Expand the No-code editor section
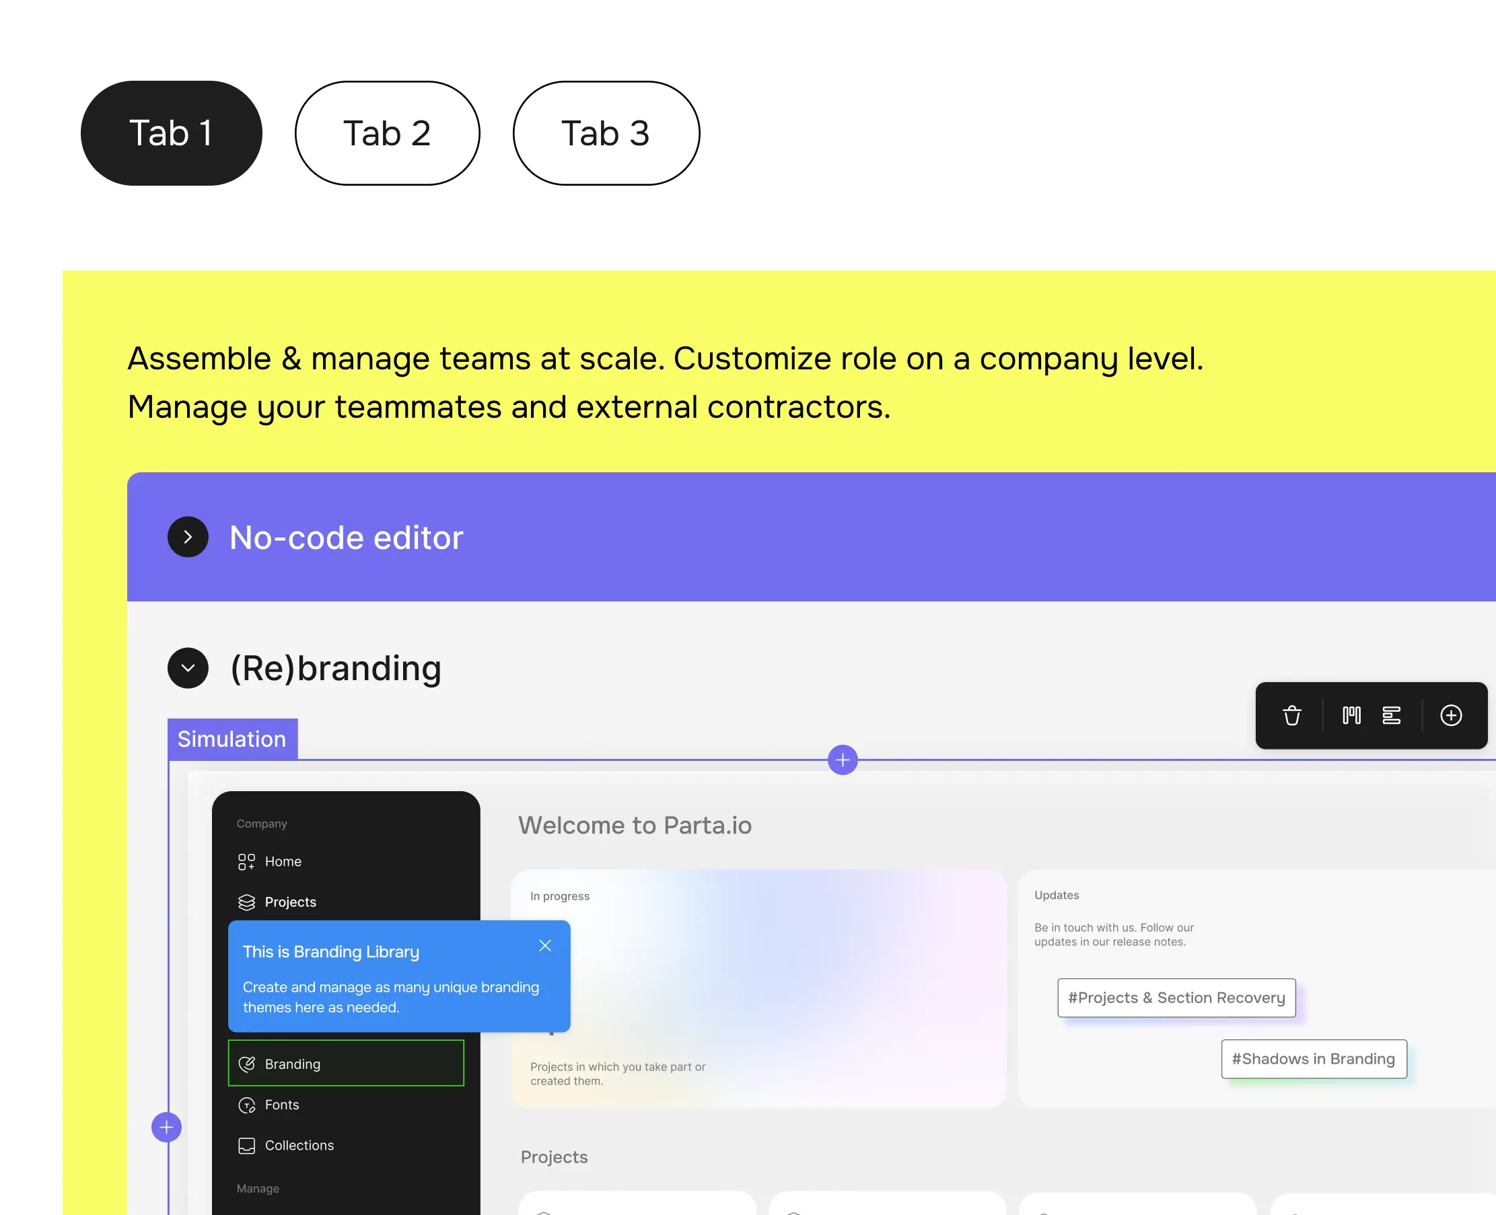 point(188,537)
